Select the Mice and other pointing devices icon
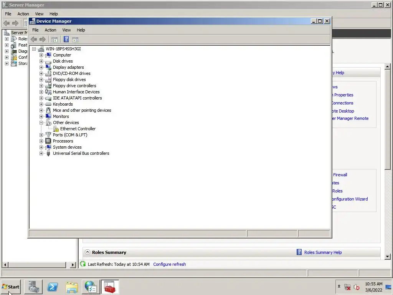 pos(48,110)
